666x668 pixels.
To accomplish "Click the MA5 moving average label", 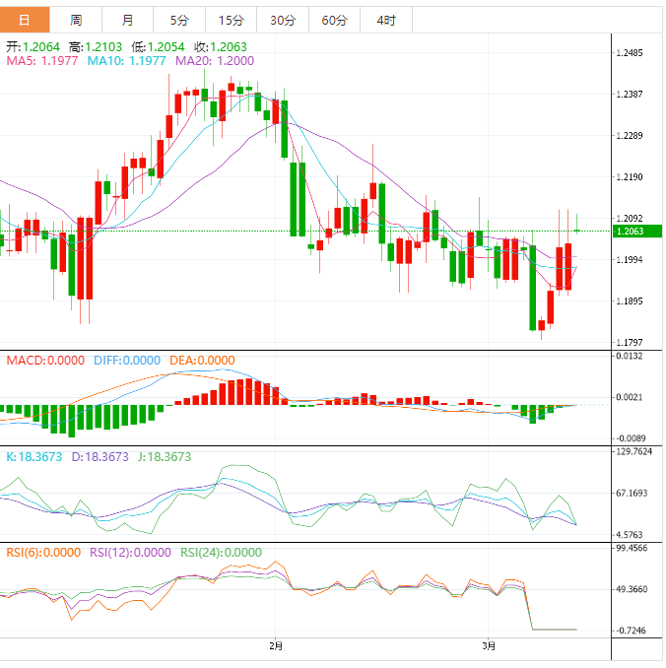I will 42,61.
